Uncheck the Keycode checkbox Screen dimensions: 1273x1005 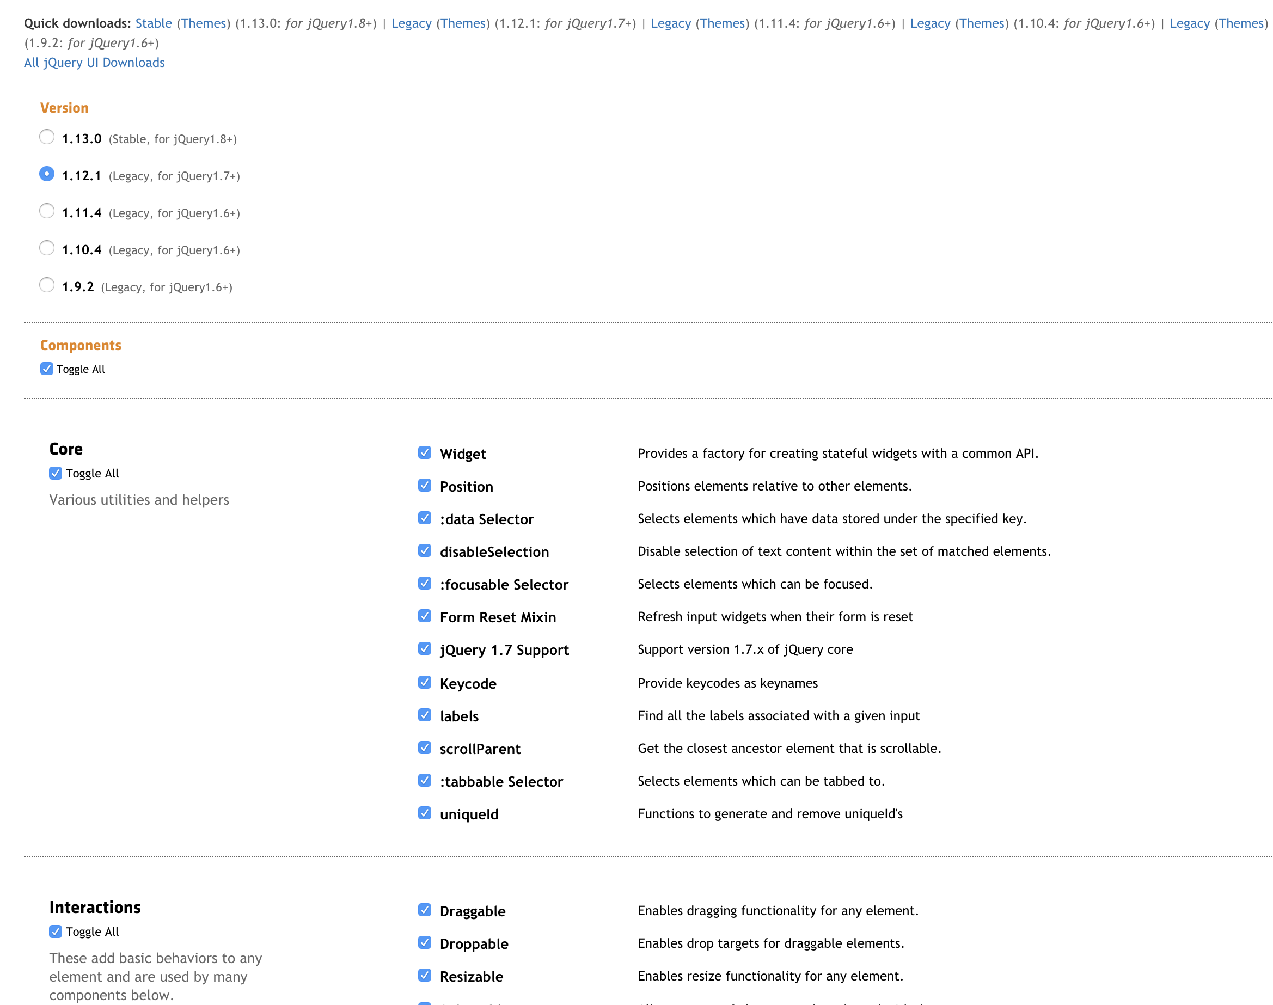pyautogui.click(x=424, y=683)
